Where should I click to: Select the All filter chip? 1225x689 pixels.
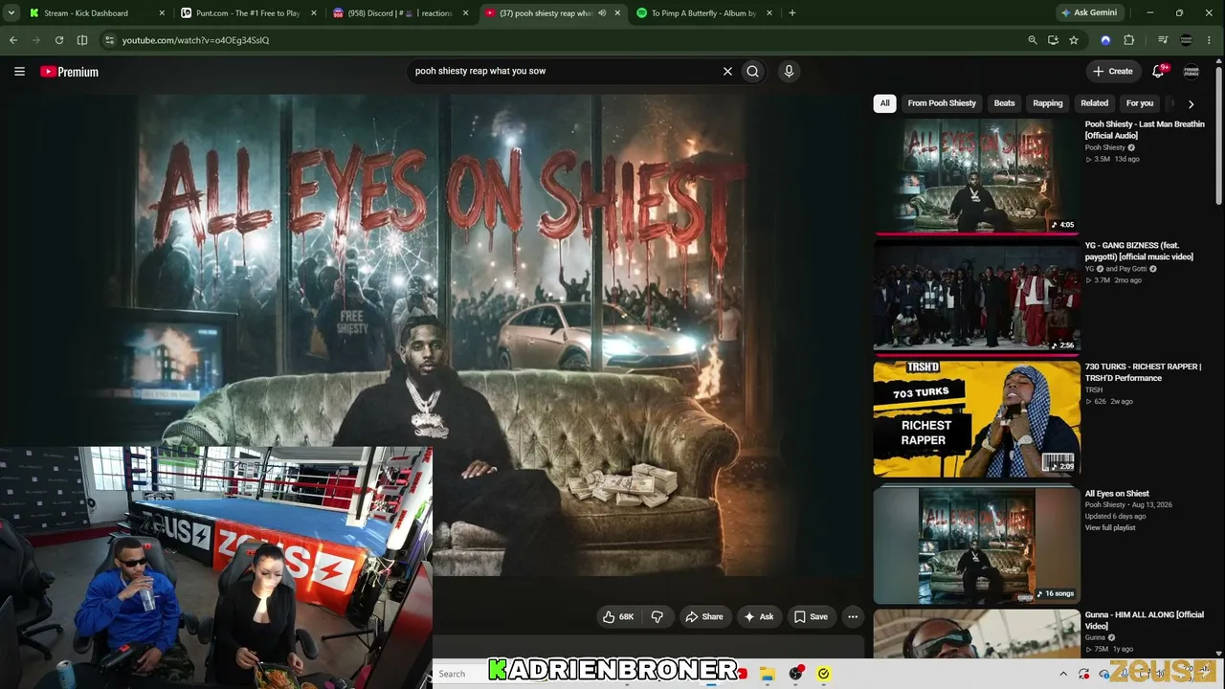pyautogui.click(x=884, y=103)
